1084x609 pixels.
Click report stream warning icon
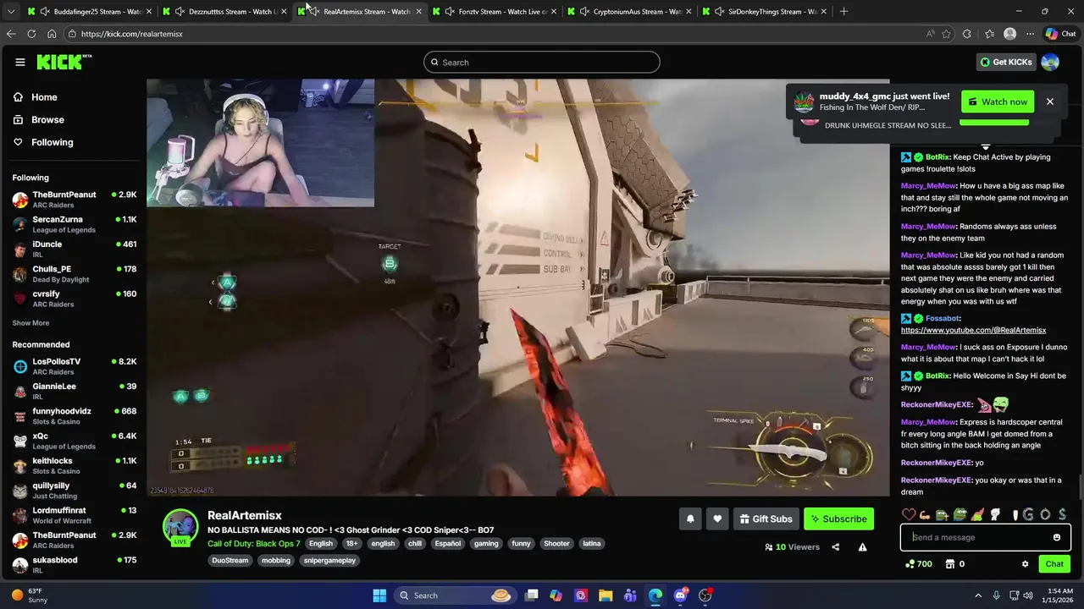click(862, 547)
